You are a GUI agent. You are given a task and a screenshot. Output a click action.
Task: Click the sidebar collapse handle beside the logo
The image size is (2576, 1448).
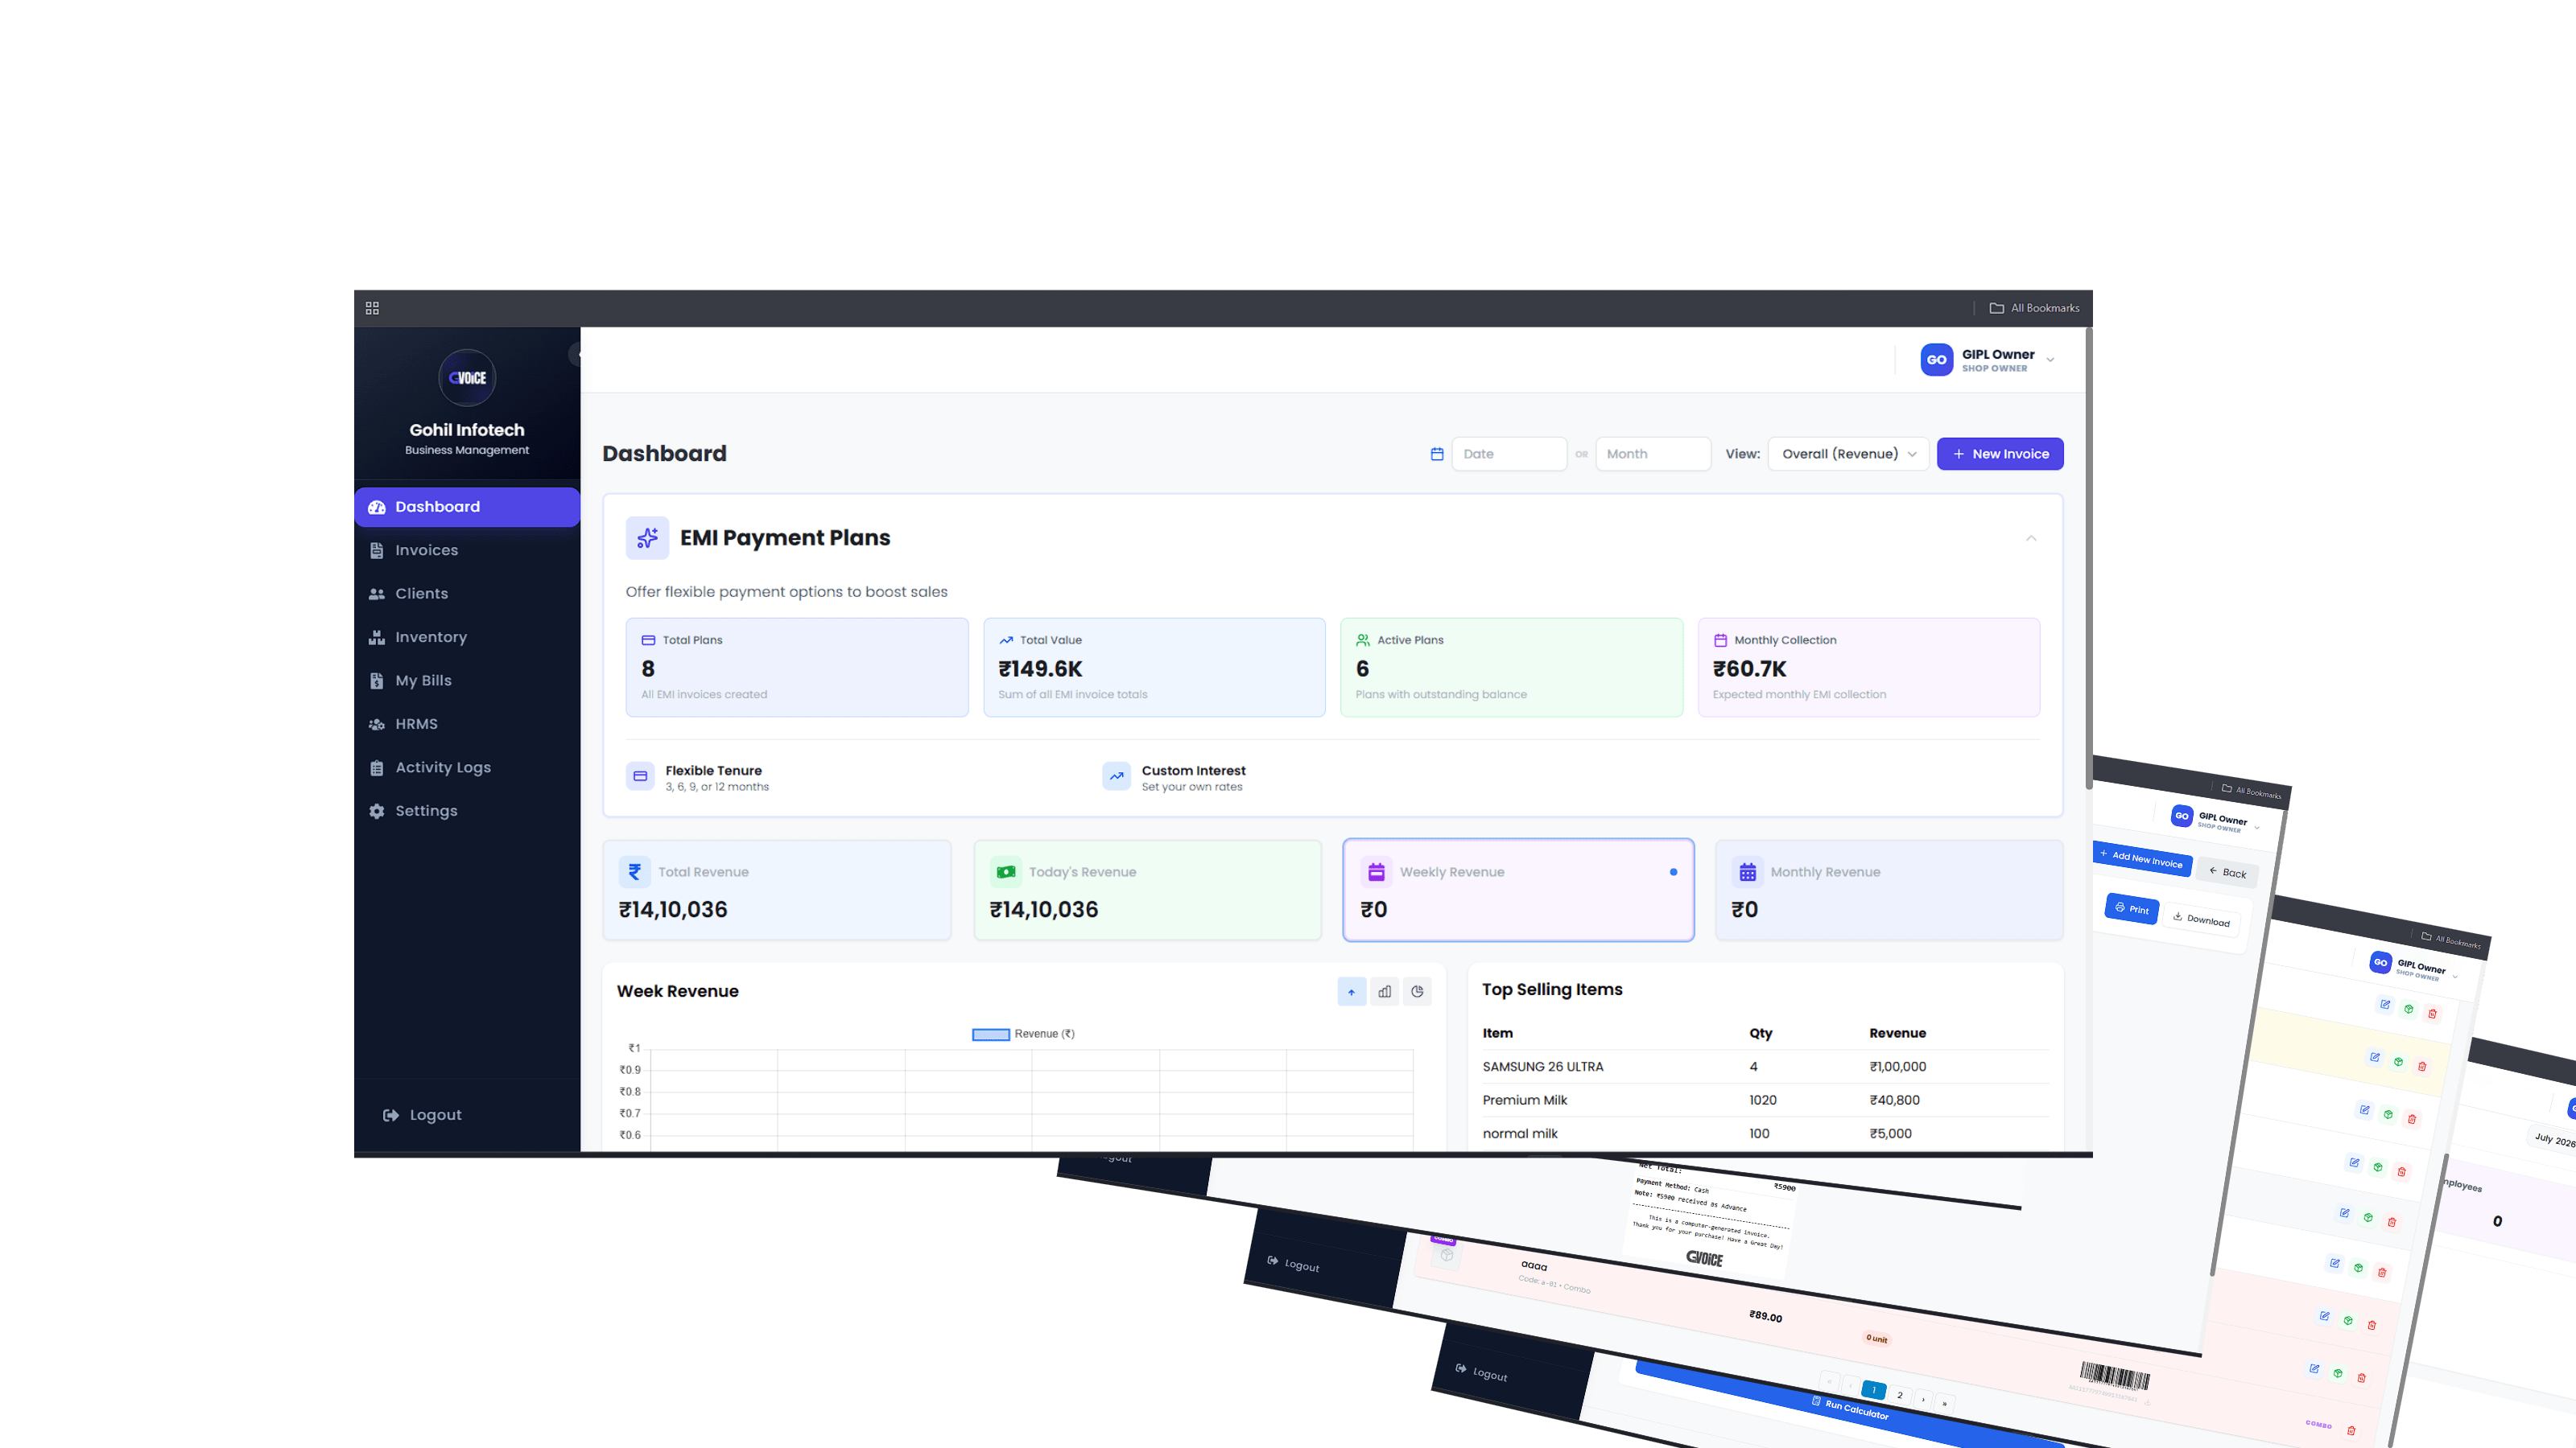coord(576,355)
